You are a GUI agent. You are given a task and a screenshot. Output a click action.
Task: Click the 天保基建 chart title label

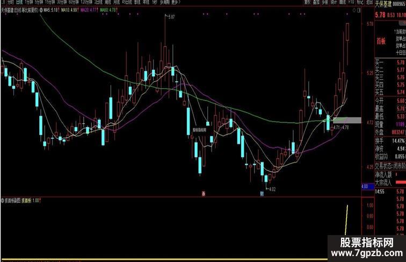[x=20, y=10]
